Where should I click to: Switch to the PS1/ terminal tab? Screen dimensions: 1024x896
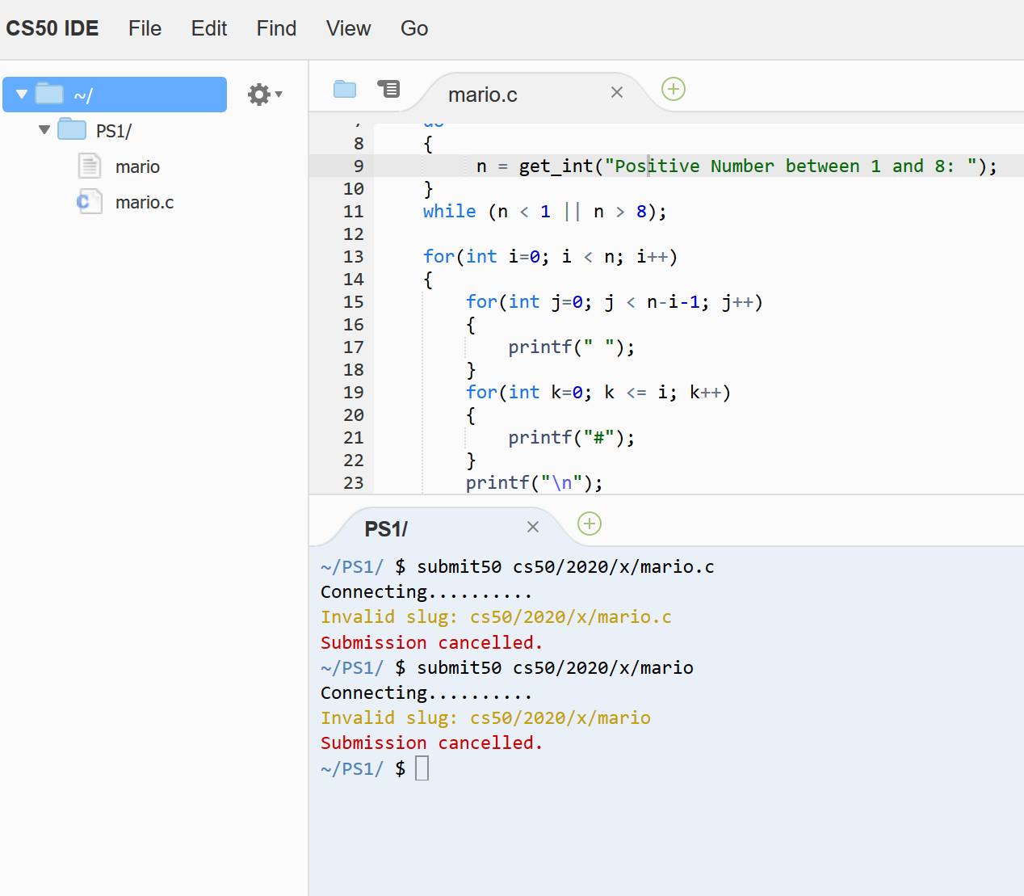tap(386, 529)
